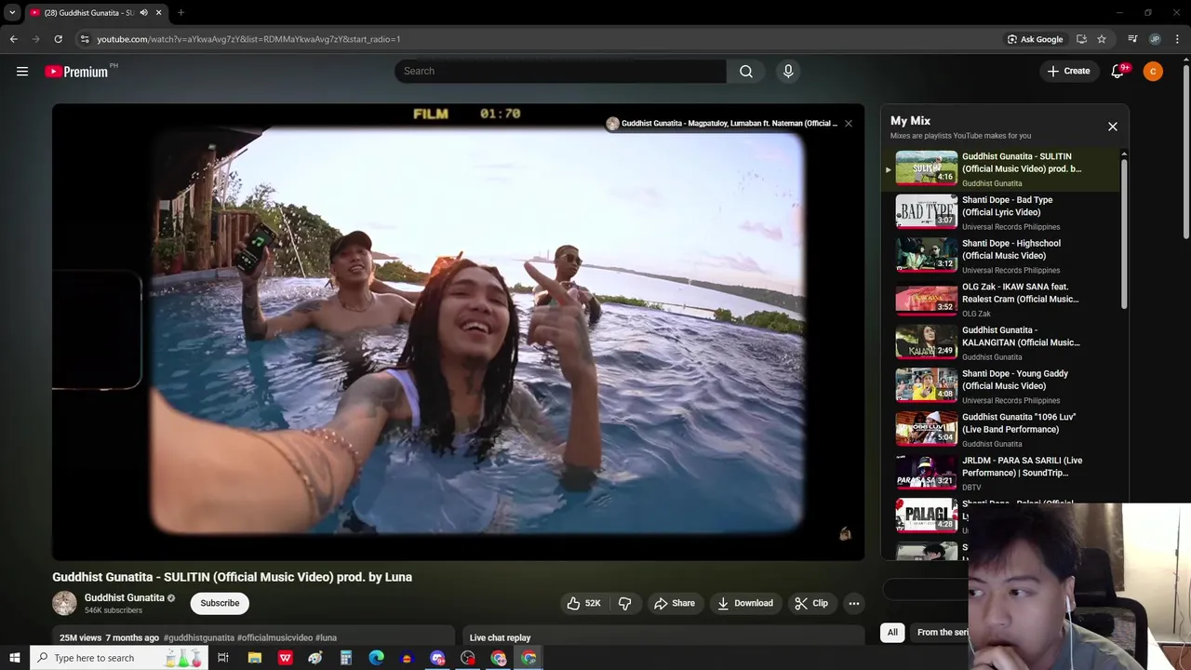Open File Explorer from taskbar
Viewport: 1191px width, 670px height.
click(x=254, y=658)
